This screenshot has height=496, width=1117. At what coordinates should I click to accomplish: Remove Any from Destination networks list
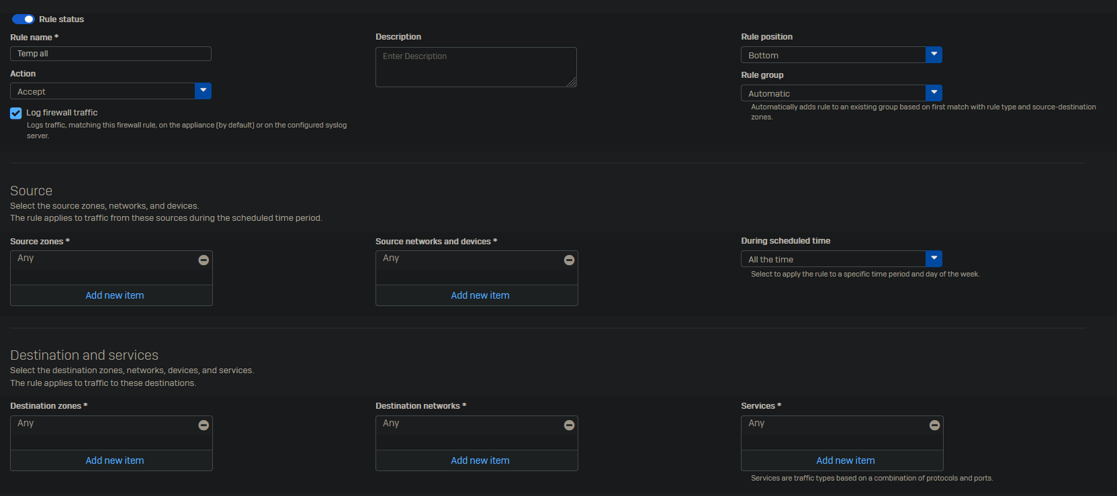[569, 425]
